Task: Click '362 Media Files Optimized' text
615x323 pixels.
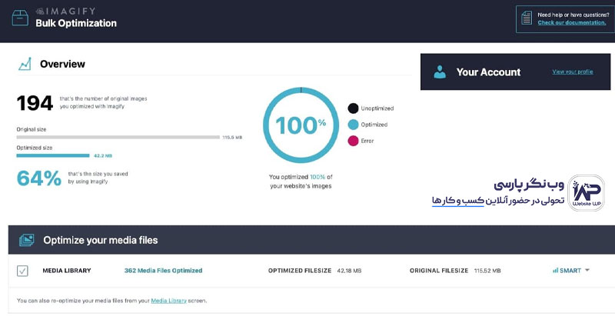Action: tap(163, 271)
